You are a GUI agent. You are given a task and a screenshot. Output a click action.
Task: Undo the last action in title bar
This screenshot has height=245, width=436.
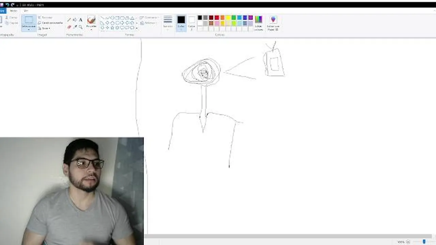(x=7, y=5)
